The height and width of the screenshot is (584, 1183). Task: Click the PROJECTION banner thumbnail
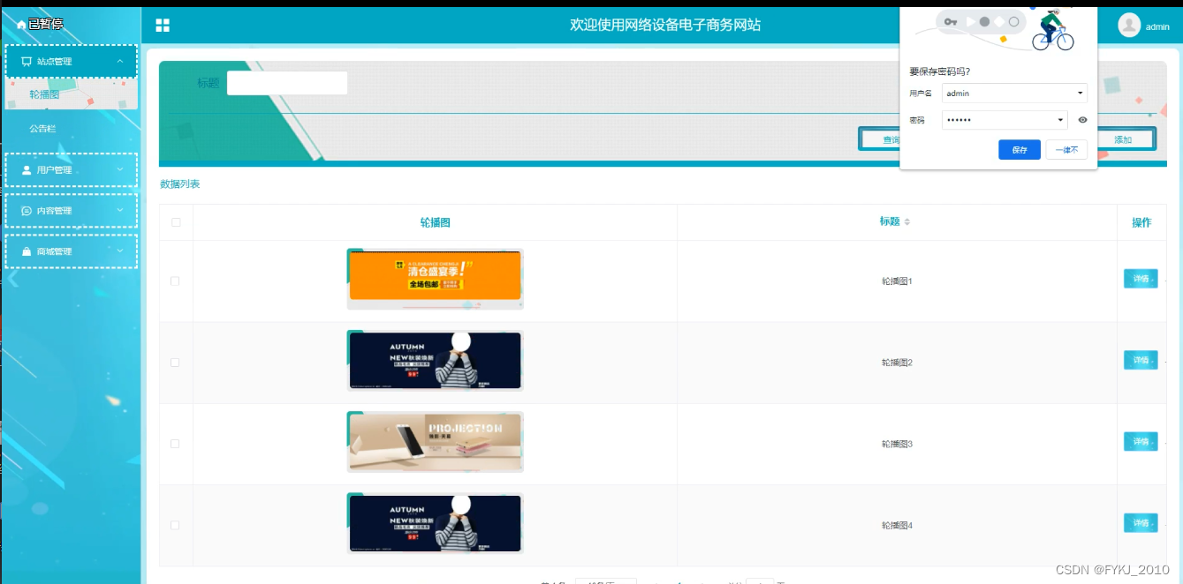click(x=435, y=442)
